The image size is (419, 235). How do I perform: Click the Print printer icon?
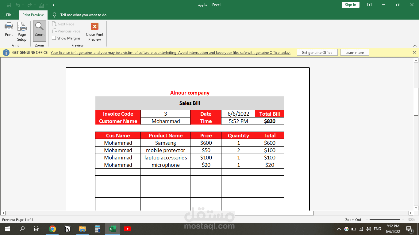point(9,26)
